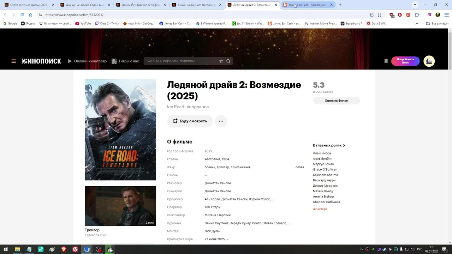This screenshot has height=254, width=452.
Task: Click the Трейлер caption link
Action: (x=92, y=230)
